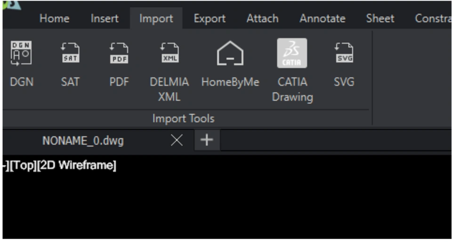Open the Sheet ribbon tab
The image size is (452, 242).
click(x=380, y=19)
